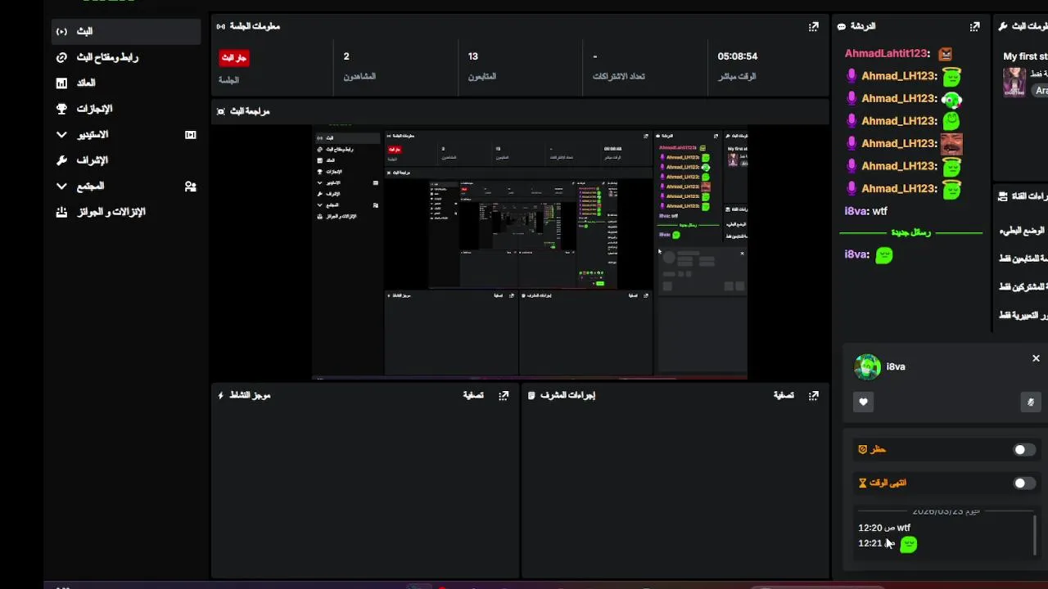
Task: Click the 12:20 wtf message in history
Action: [x=884, y=528]
